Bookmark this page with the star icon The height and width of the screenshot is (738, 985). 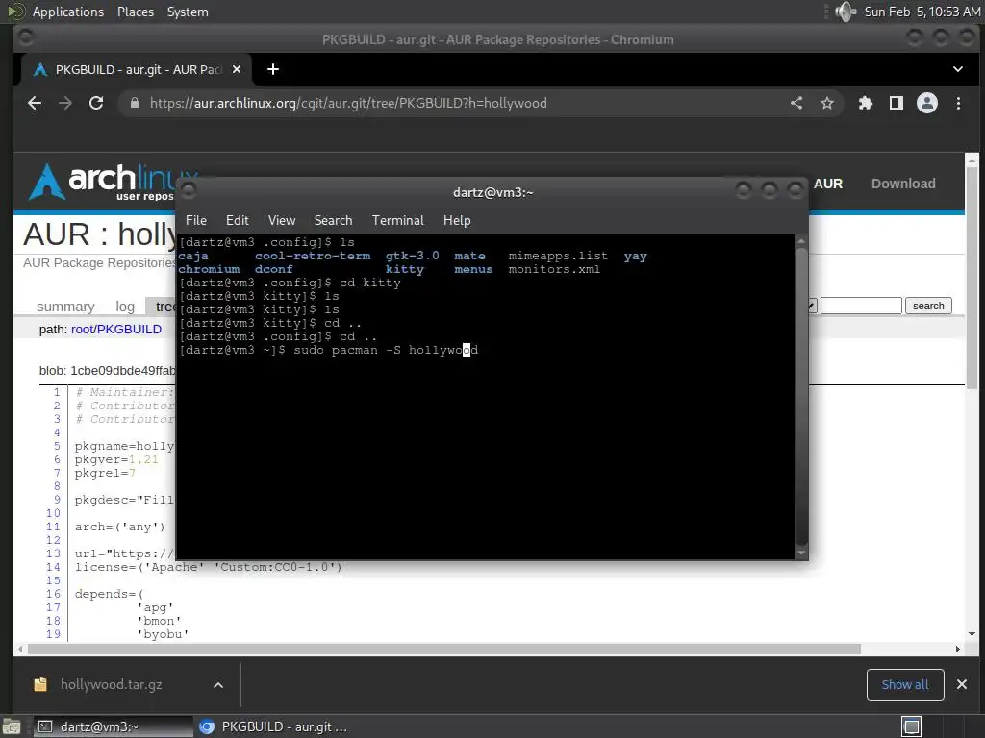(x=827, y=103)
